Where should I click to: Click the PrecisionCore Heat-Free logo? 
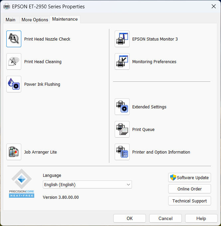tap(22, 183)
